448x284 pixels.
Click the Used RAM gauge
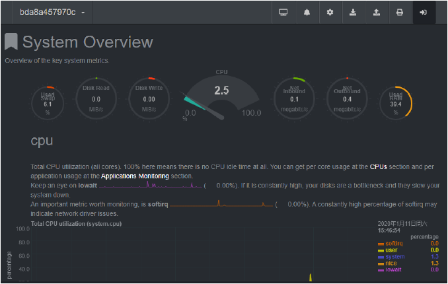tap(395, 103)
